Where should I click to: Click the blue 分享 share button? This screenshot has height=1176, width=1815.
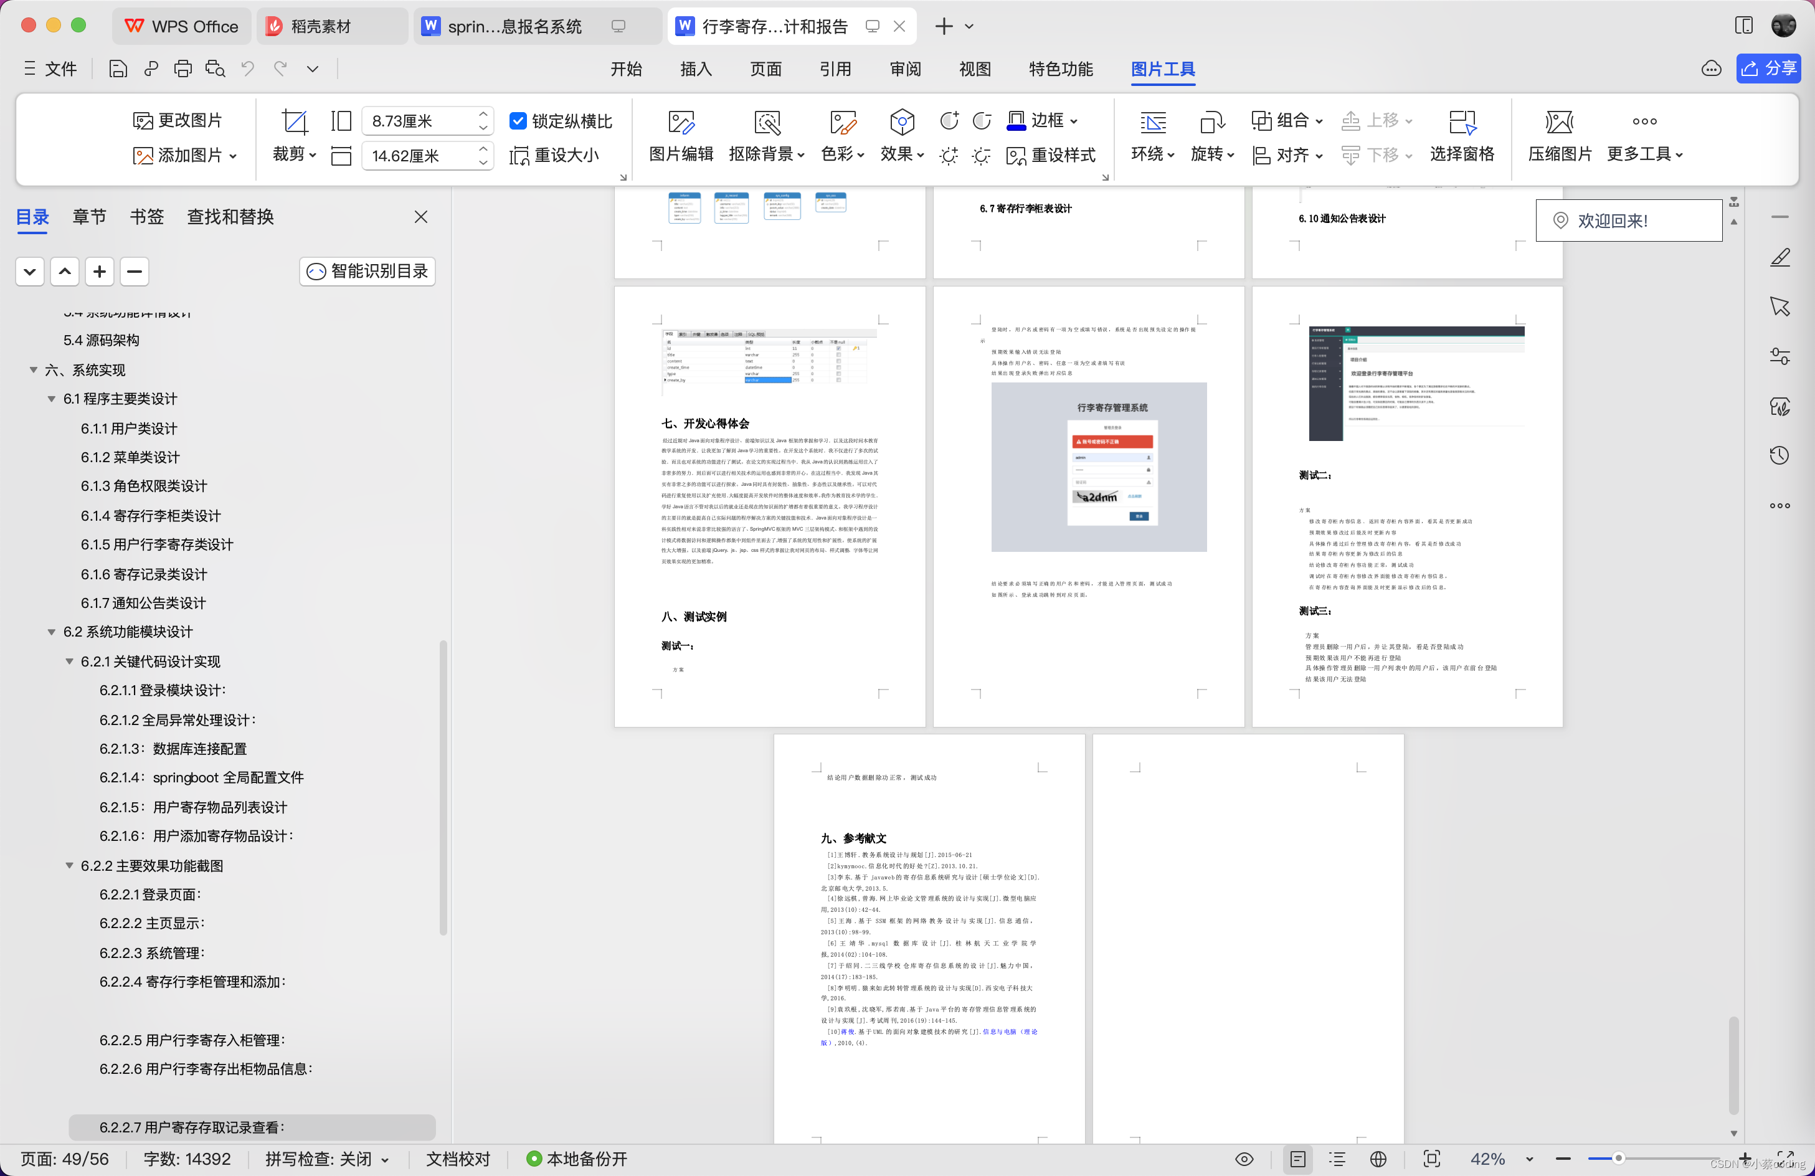pos(1768,69)
